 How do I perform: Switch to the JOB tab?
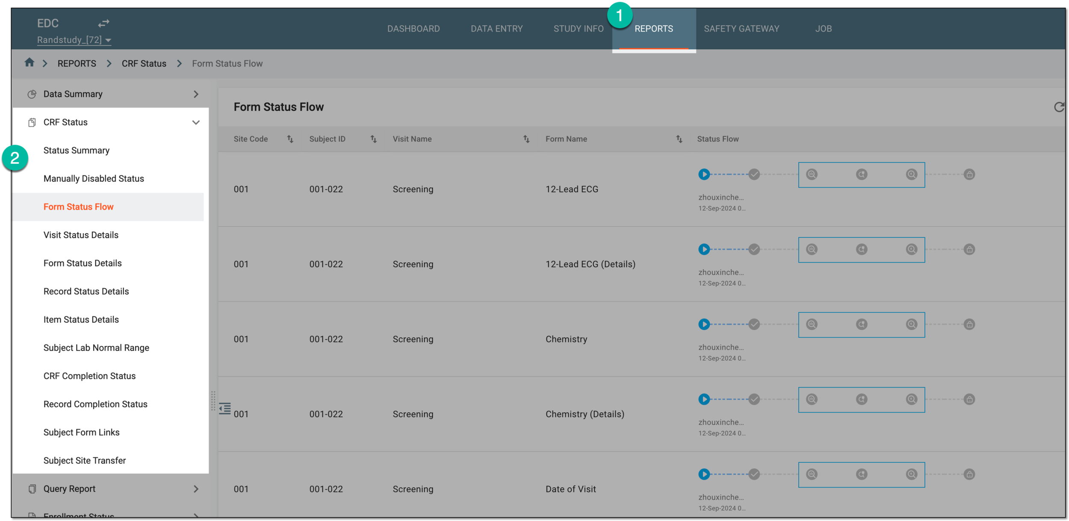coord(823,29)
